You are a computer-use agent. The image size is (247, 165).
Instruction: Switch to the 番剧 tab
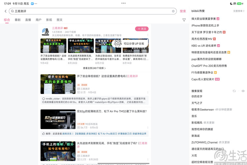pos(17,20)
